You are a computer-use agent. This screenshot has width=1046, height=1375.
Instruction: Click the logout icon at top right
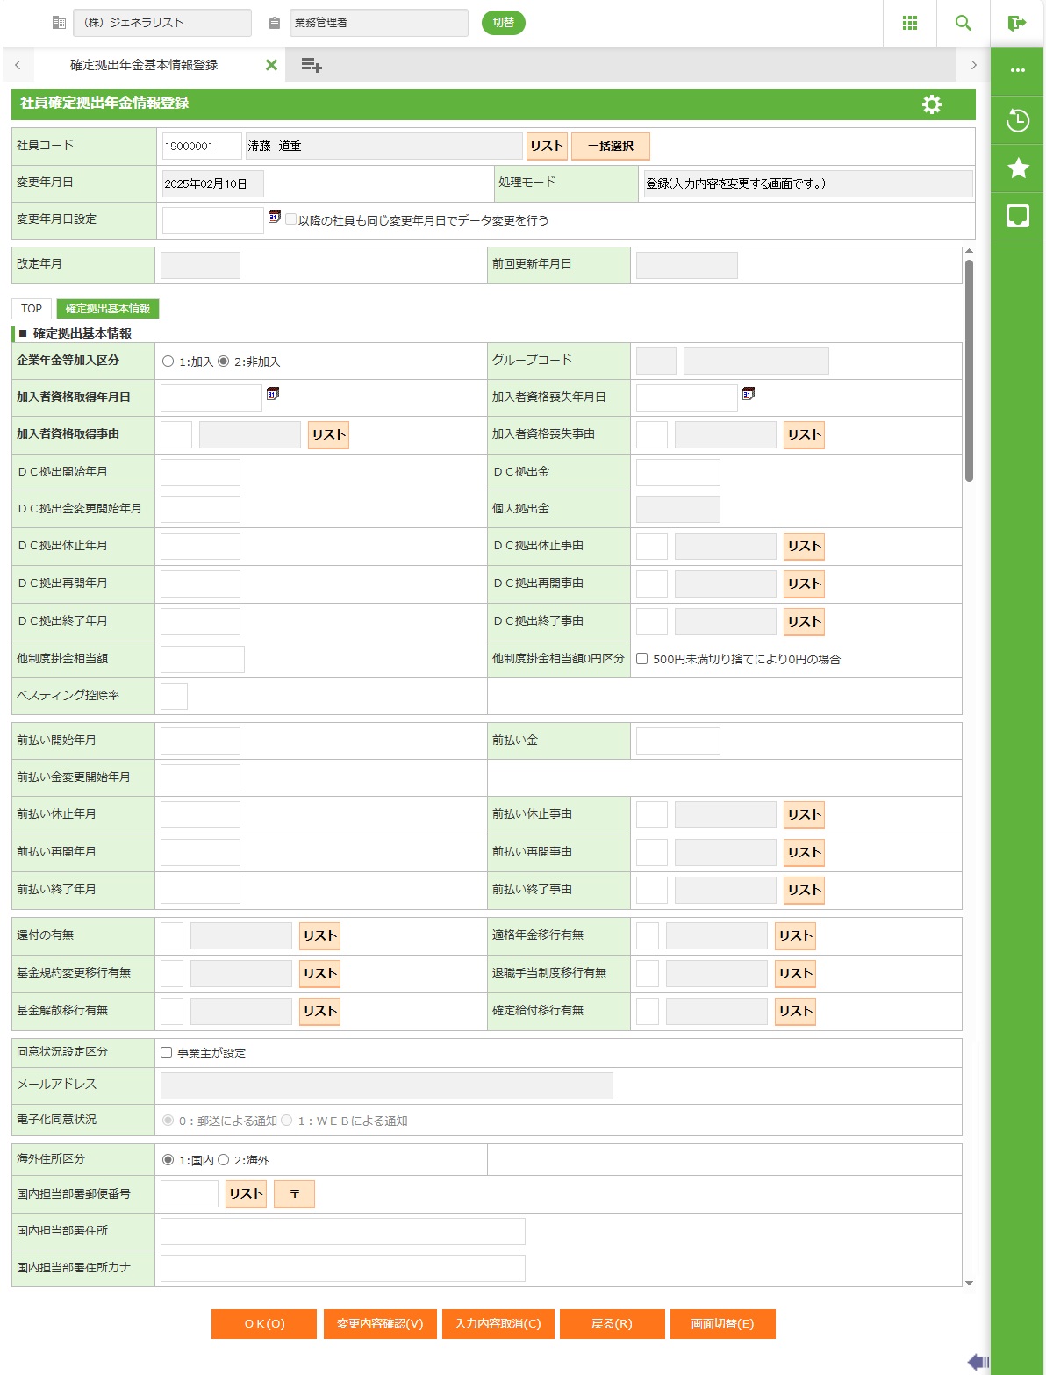tap(1017, 23)
